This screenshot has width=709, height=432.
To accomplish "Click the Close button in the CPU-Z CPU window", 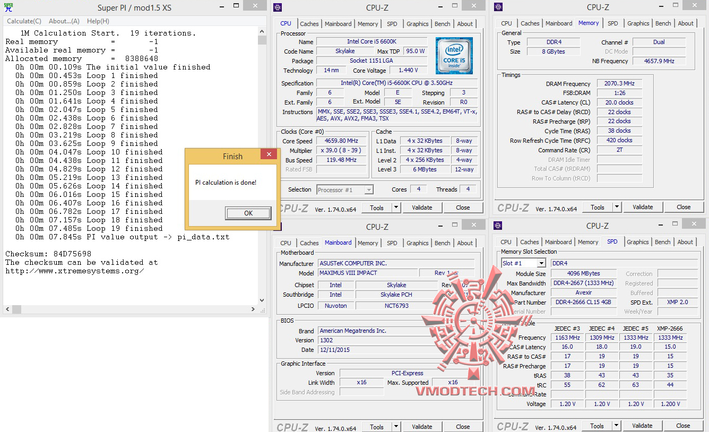I will (463, 208).
